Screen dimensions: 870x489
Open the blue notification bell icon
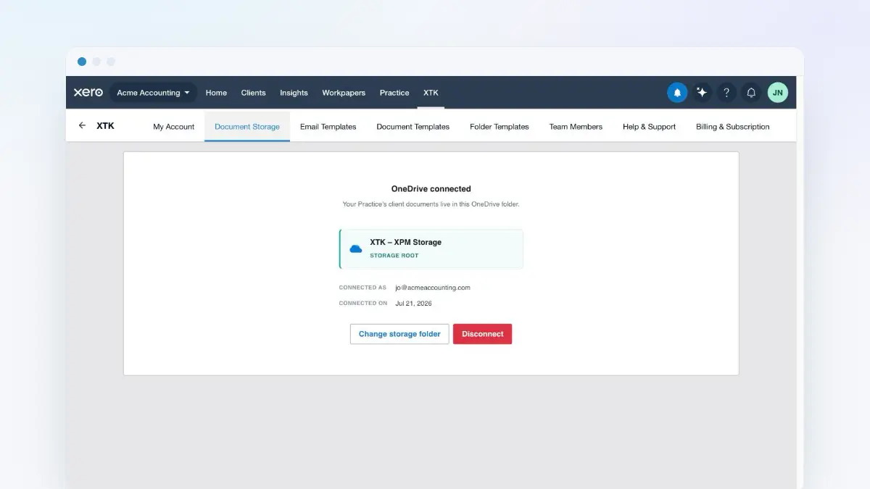[677, 93]
